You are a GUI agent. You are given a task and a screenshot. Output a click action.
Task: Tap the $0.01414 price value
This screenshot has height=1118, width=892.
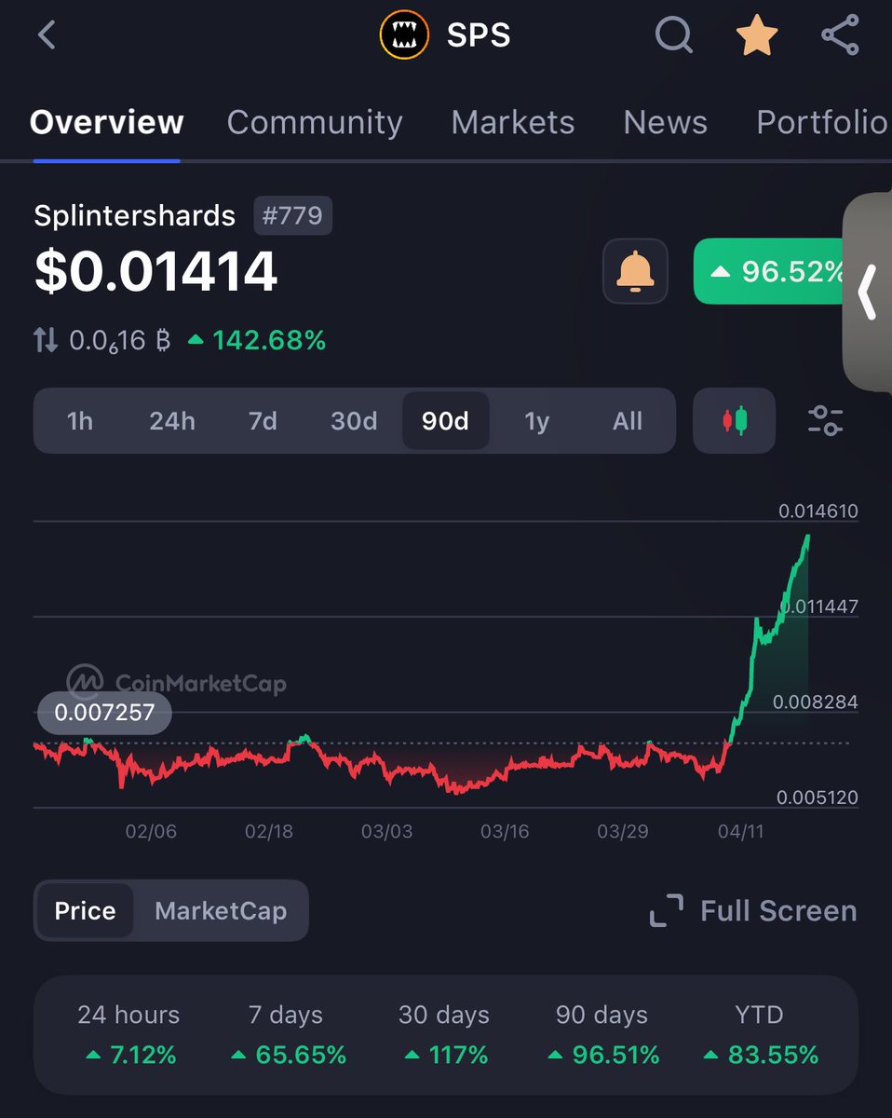pyautogui.click(x=155, y=272)
